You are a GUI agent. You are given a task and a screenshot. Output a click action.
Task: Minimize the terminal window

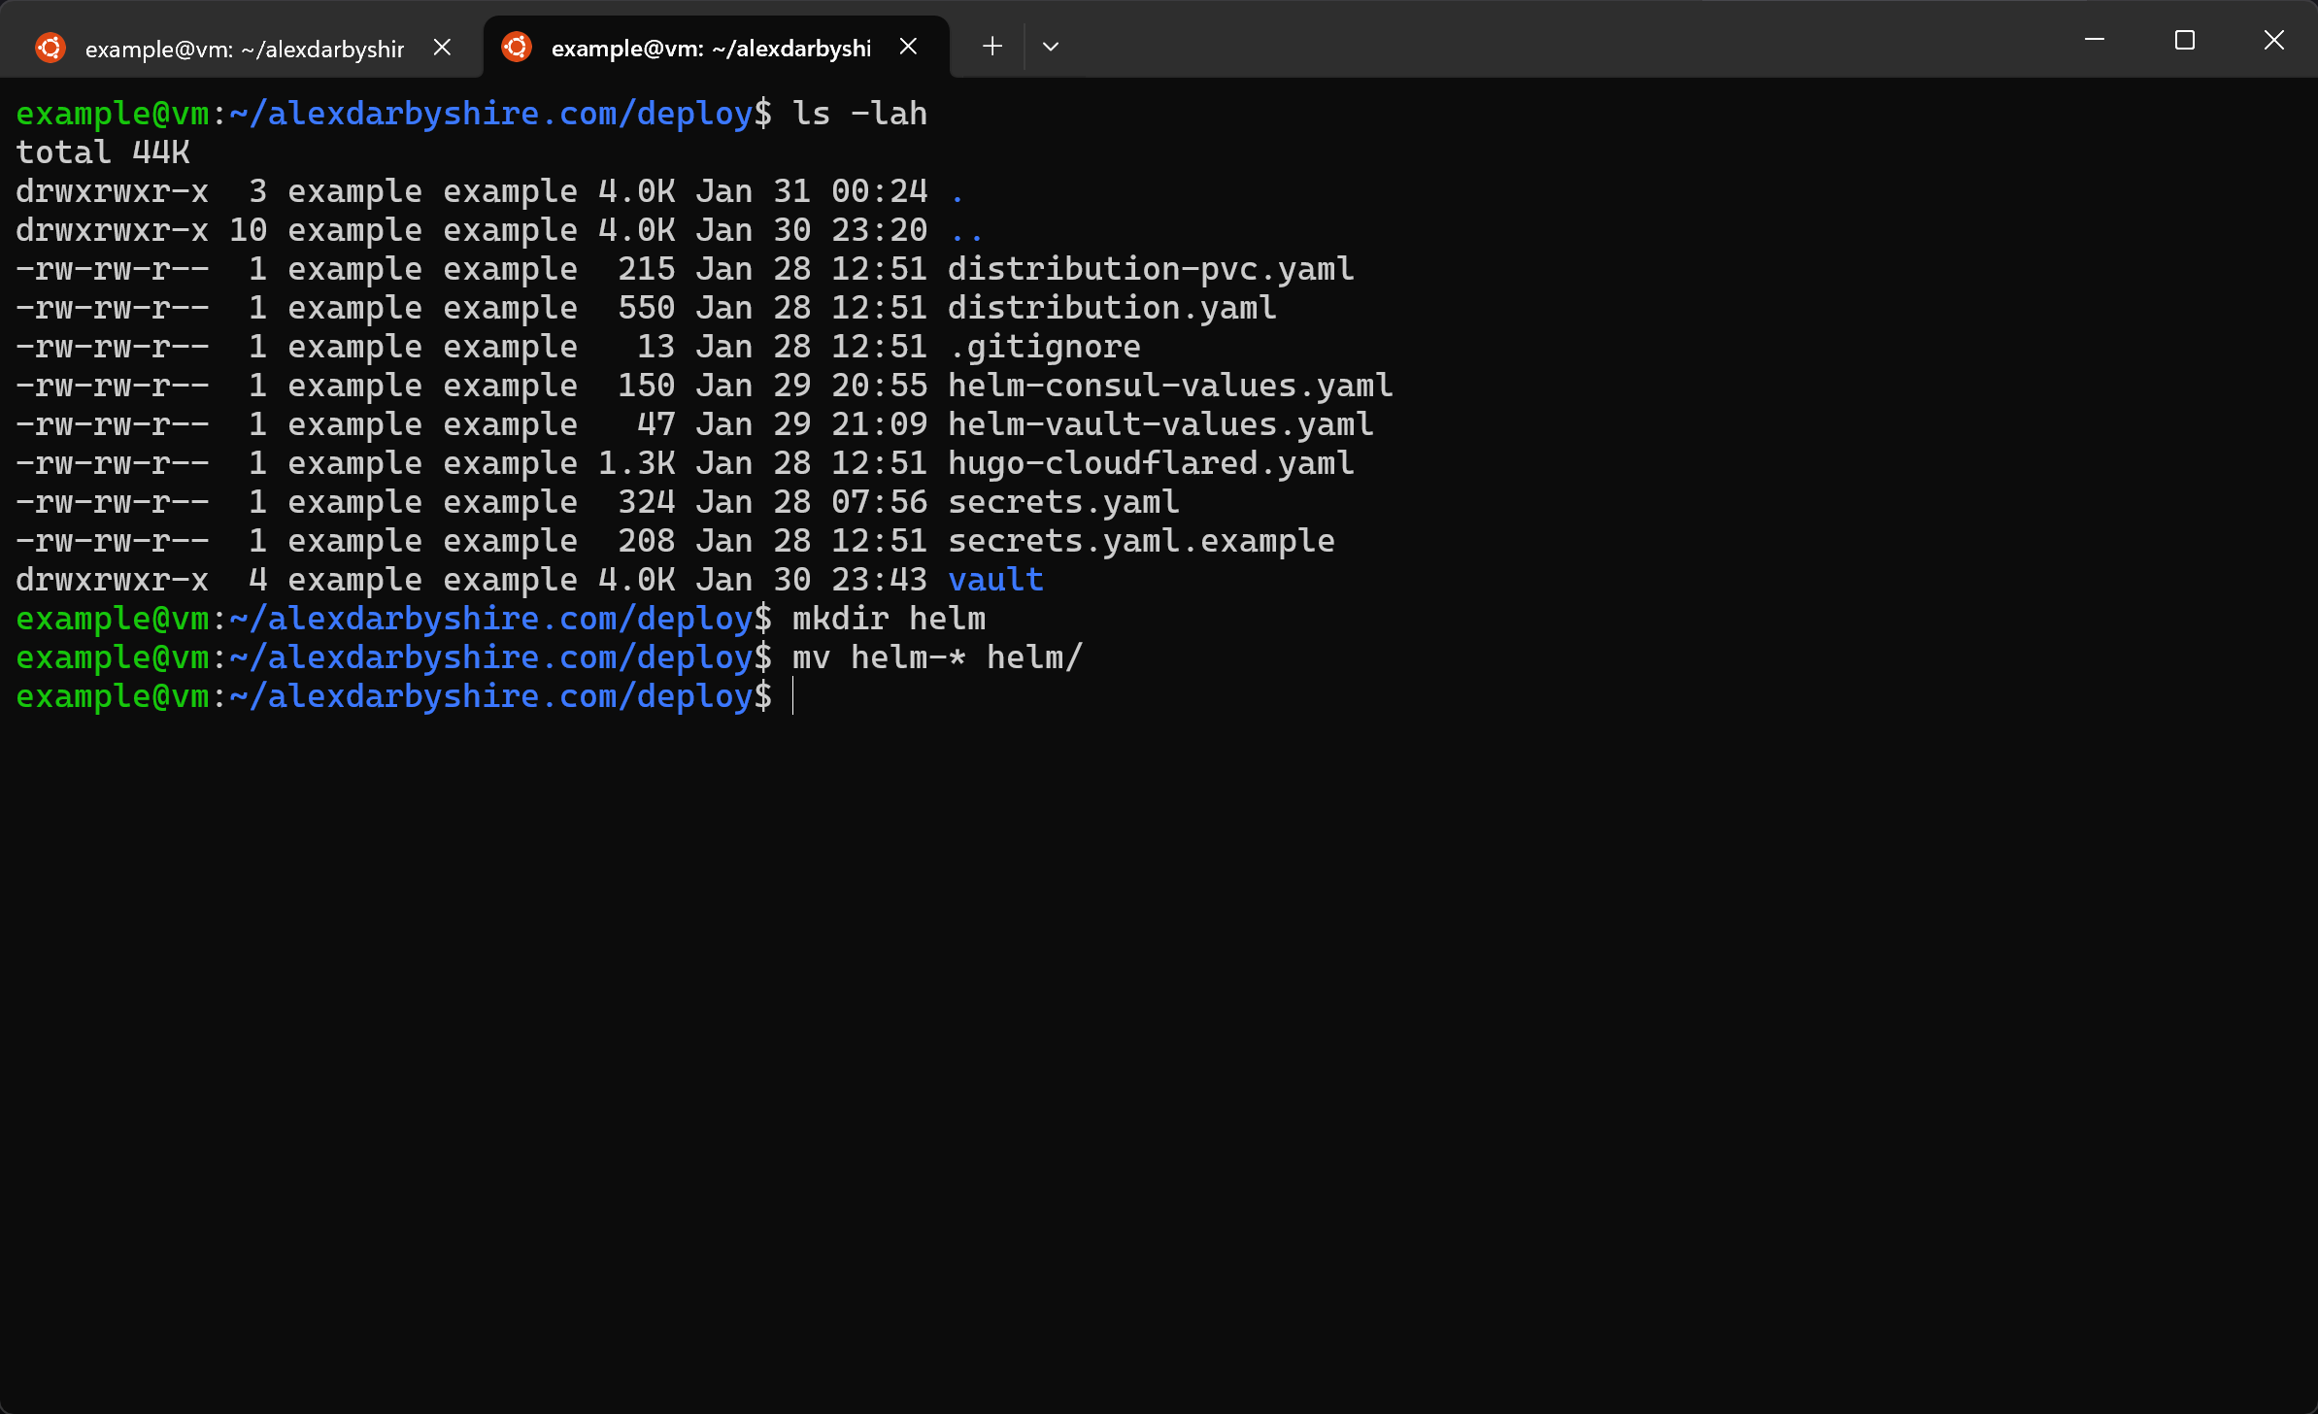(x=2095, y=40)
